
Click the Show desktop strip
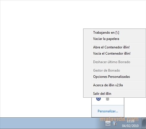(144, 123)
